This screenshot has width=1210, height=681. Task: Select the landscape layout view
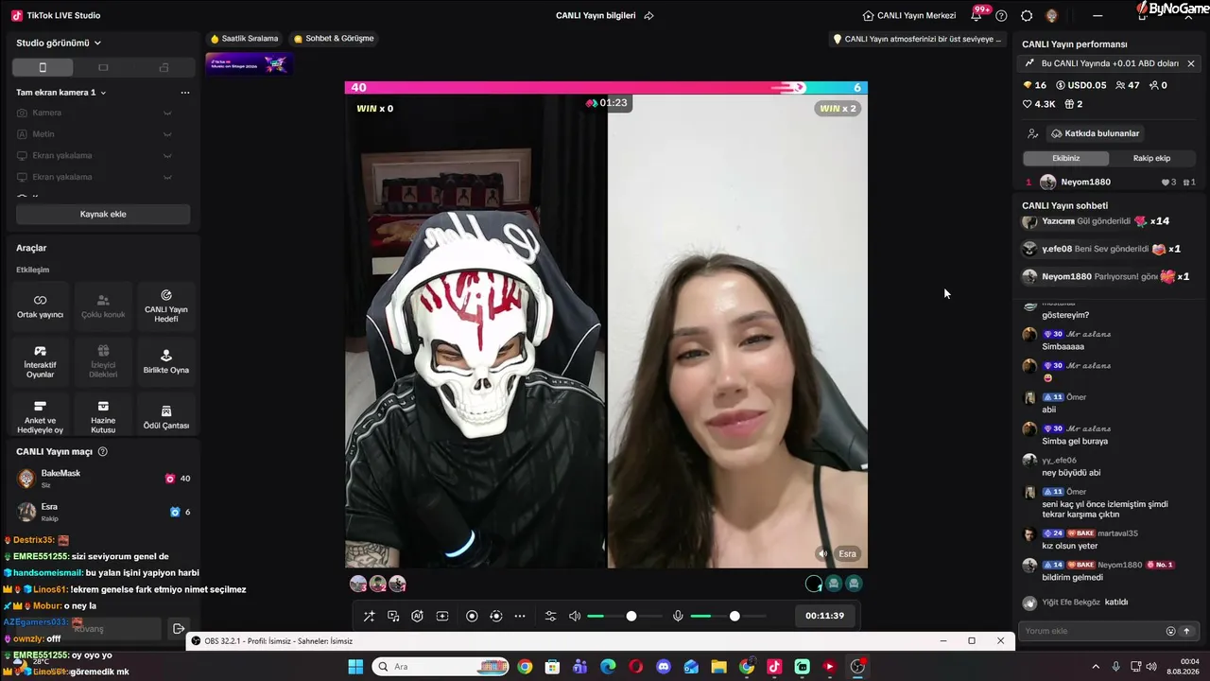coord(103,67)
